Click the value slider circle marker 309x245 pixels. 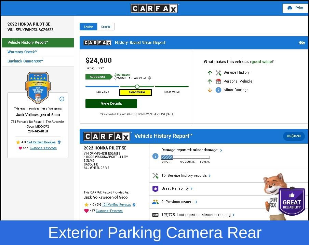[137, 87]
